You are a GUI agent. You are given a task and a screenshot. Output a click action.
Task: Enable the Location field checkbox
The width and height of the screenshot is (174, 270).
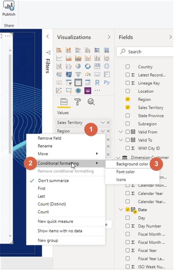[x=128, y=91]
